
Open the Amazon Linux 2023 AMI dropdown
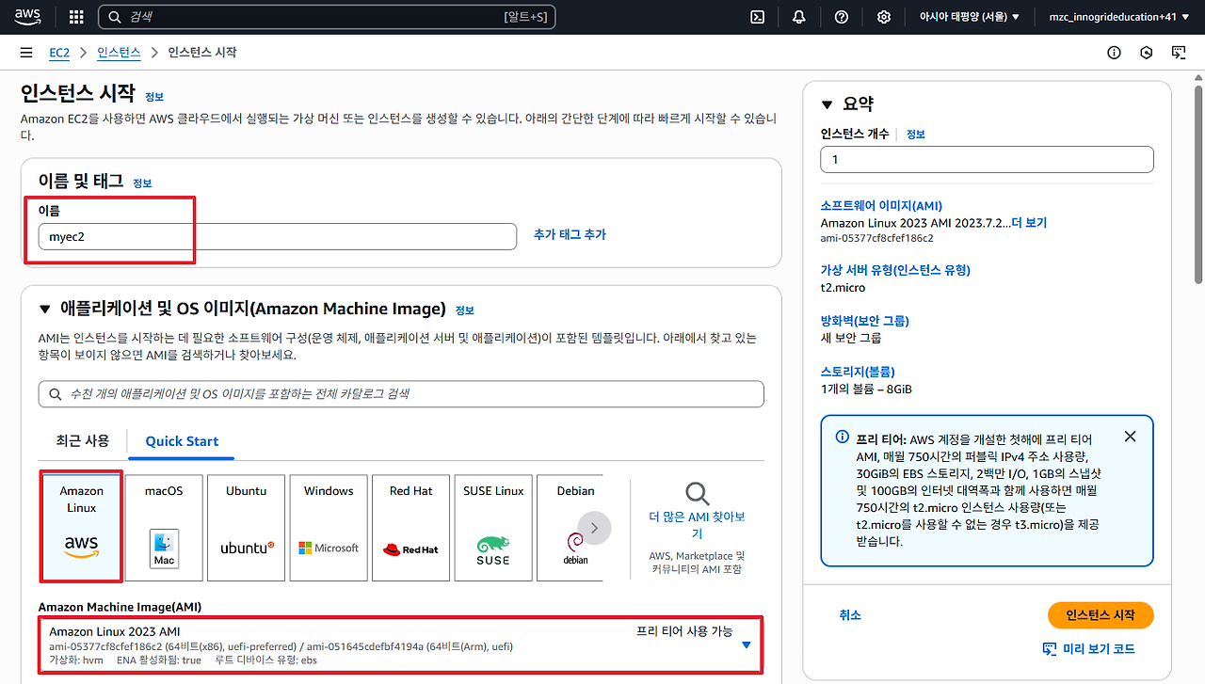tap(401, 644)
